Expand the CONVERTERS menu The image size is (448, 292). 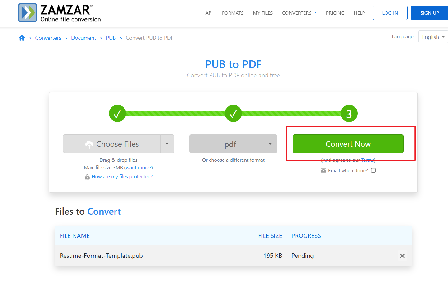pyautogui.click(x=299, y=13)
